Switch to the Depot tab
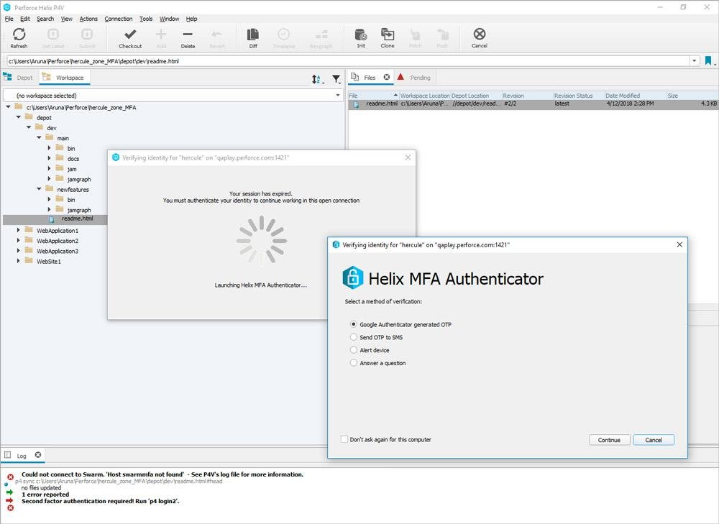The image size is (719, 524). (19, 78)
